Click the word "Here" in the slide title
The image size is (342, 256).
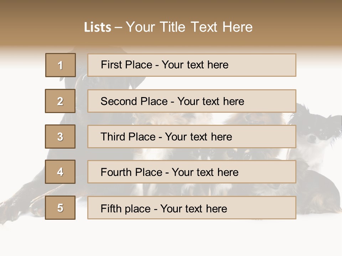point(237,27)
